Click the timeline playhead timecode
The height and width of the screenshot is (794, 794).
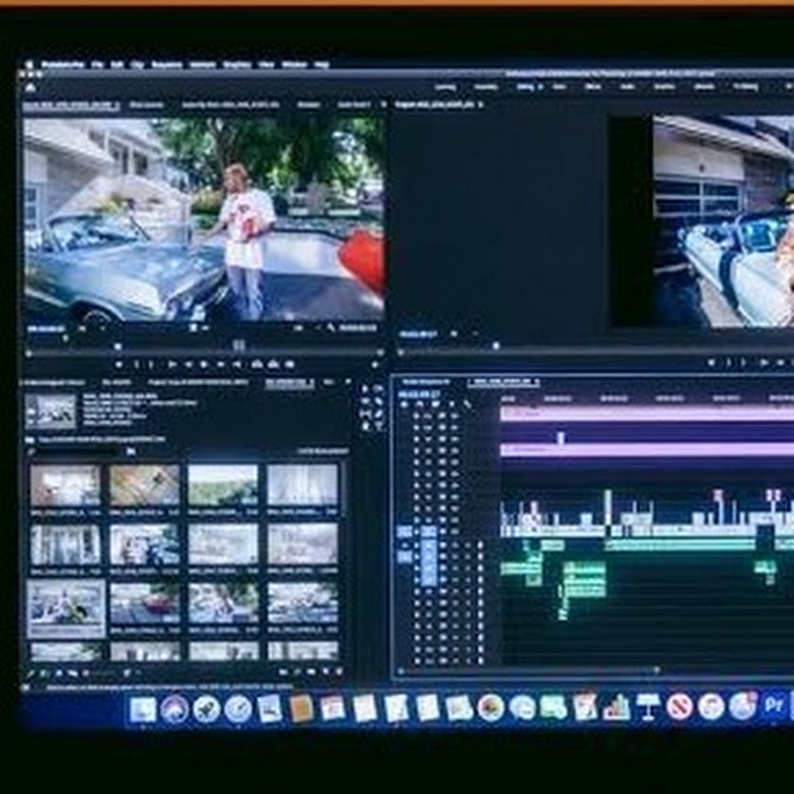point(419,394)
